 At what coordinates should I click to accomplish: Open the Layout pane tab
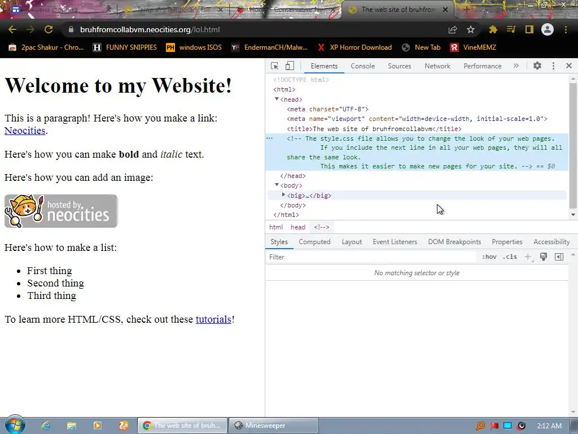point(352,242)
